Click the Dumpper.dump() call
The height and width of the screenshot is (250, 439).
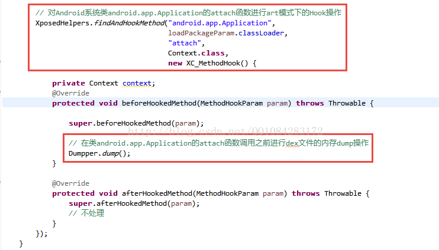click(x=99, y=153)
